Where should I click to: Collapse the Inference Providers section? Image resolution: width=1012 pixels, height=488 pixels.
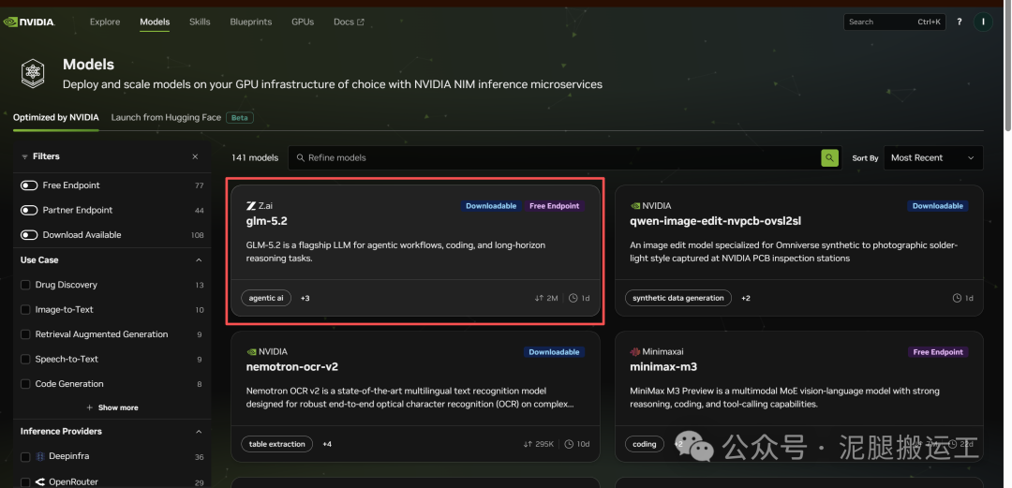click(x=198, y=431)
